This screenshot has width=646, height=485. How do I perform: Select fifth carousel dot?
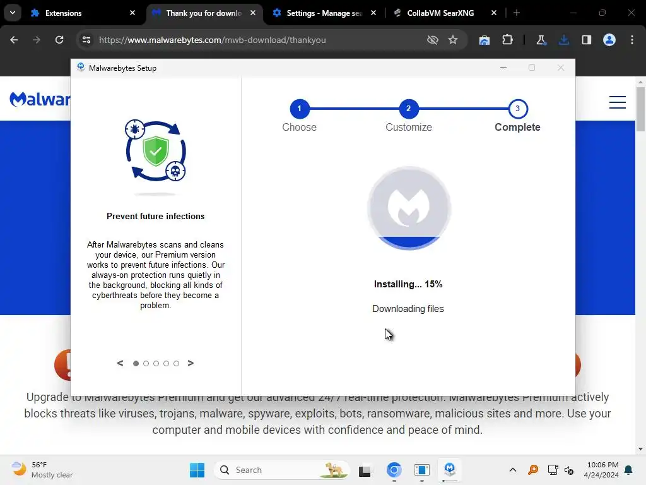click(x=177, y=363)
